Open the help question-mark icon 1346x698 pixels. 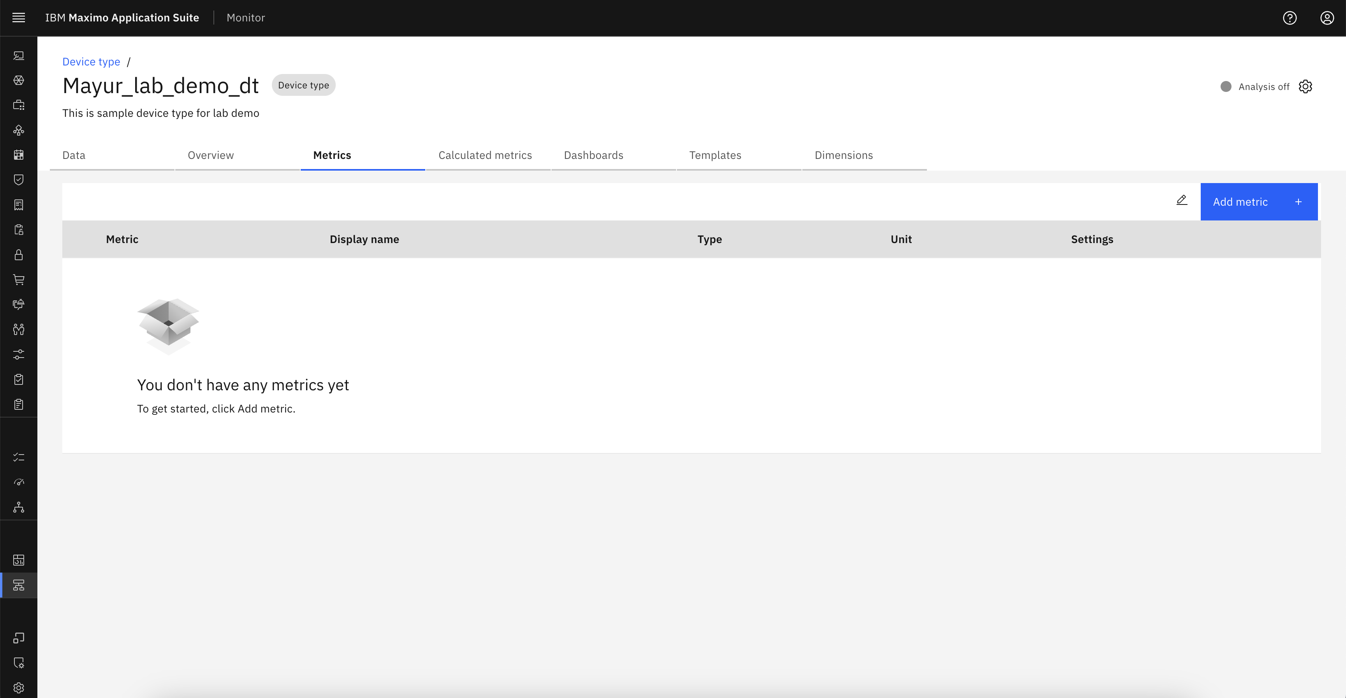(x=1290, y=18)
